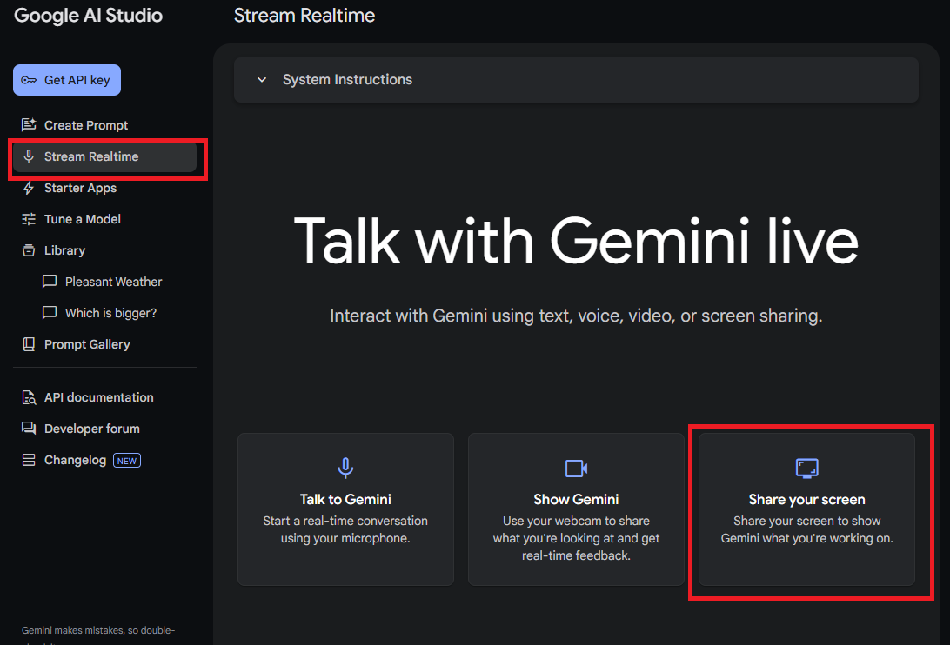Click the monitor icon on Share your screen
This screenshot has width=950, height=645.
coord(807,469)
